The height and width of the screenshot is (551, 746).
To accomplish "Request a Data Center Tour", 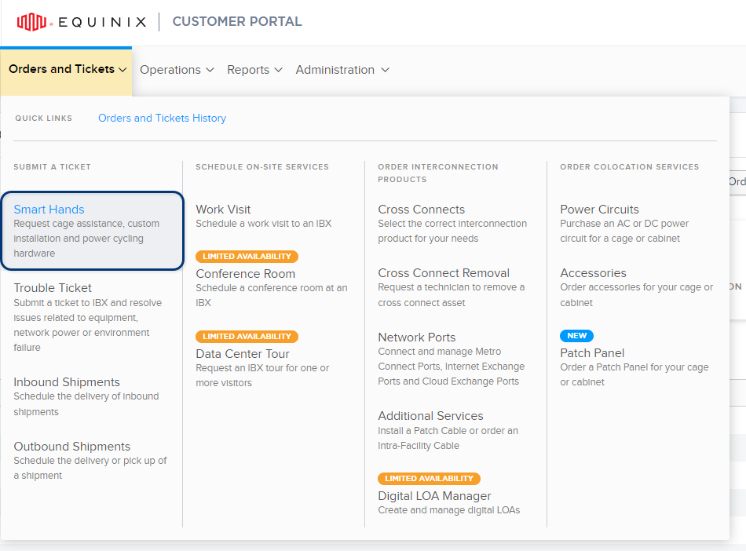I will point(242,354).
